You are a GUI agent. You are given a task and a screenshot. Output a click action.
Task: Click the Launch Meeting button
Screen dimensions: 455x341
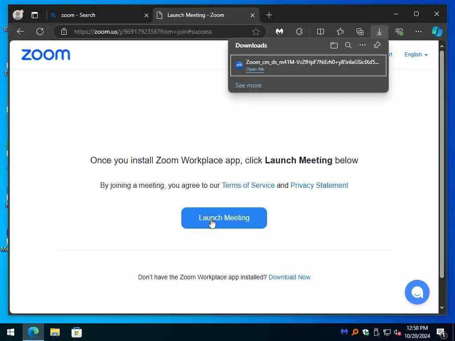[224, 218]
